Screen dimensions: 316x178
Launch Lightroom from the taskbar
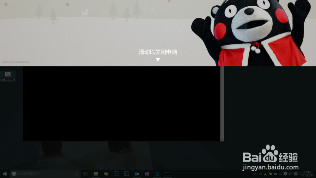[x=126, y=174]
